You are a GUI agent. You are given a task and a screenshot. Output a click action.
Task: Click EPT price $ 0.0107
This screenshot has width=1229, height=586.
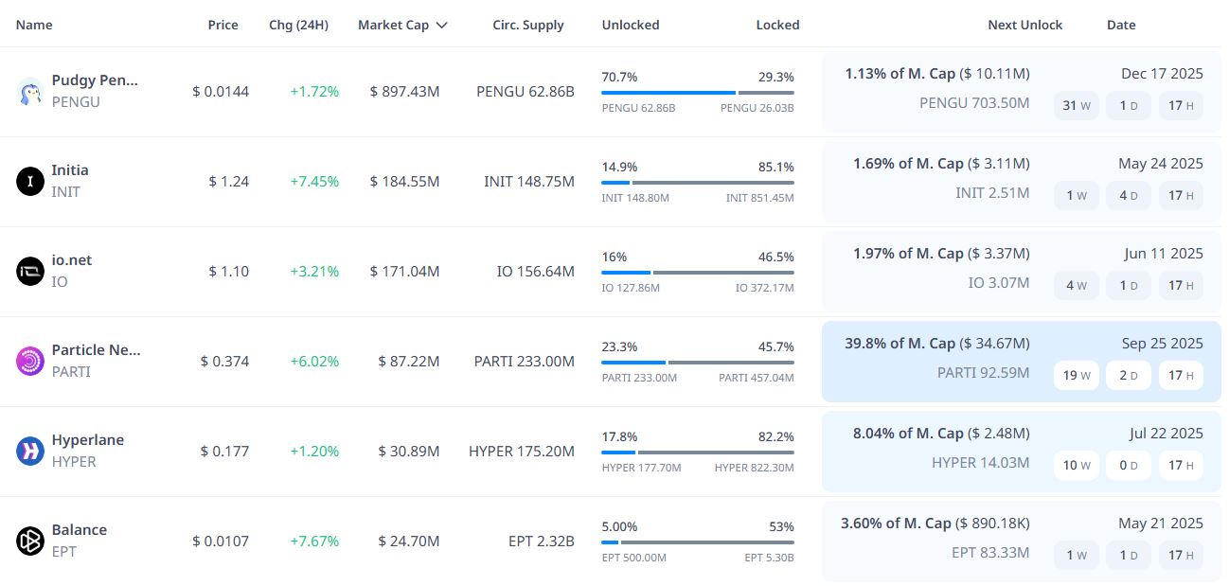[221, 542]
